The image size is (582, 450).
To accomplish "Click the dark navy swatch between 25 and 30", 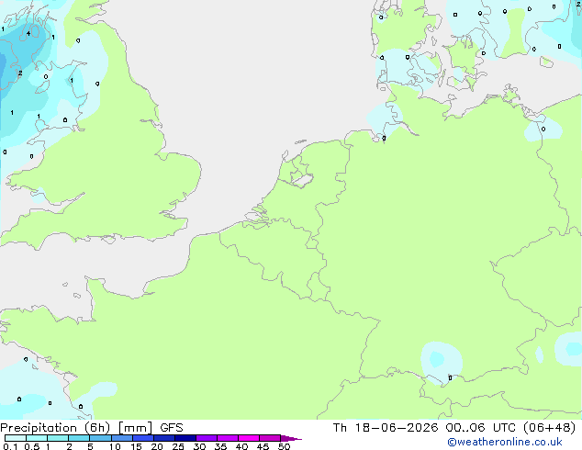I will [x=185, y=438].
